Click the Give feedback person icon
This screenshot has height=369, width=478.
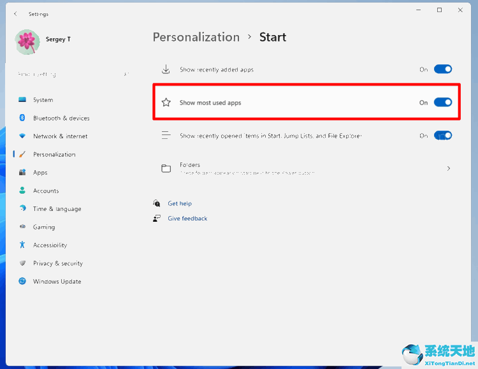click(x=157, y=218)
